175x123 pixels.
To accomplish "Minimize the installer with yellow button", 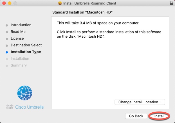I will (10, 3).
